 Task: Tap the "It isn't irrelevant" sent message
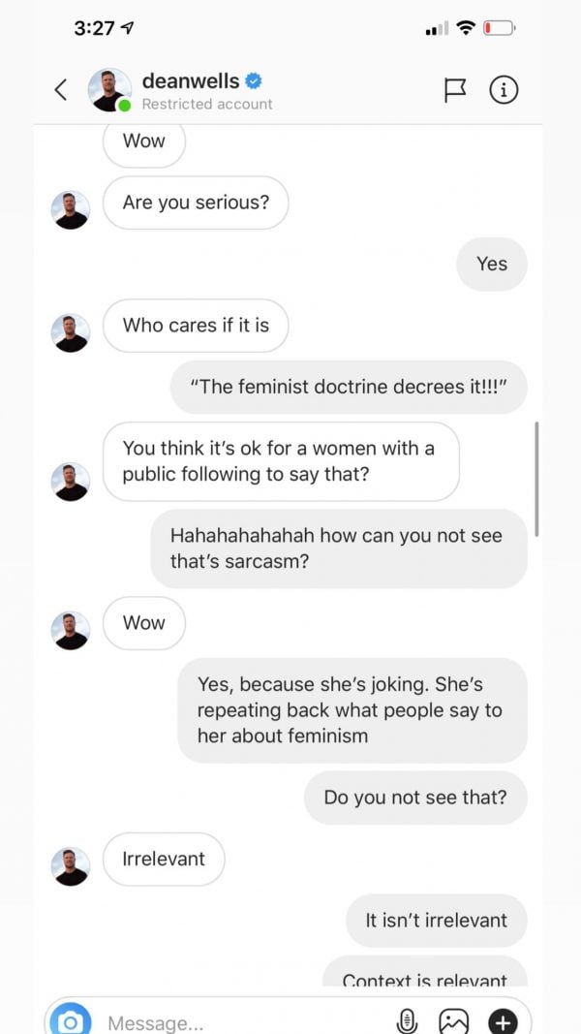click(x=436, y=920)
